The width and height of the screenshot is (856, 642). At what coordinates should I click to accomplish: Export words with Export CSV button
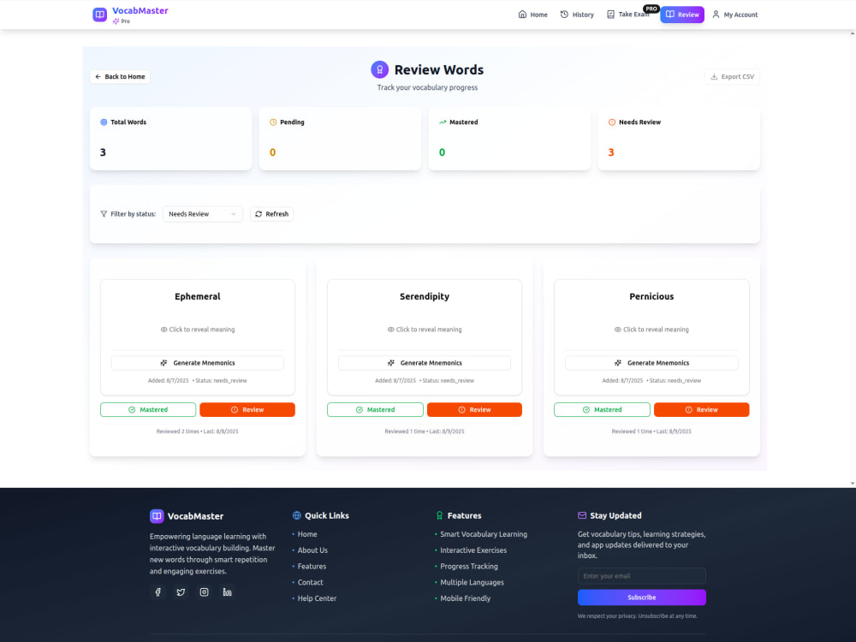coord(732,77)
